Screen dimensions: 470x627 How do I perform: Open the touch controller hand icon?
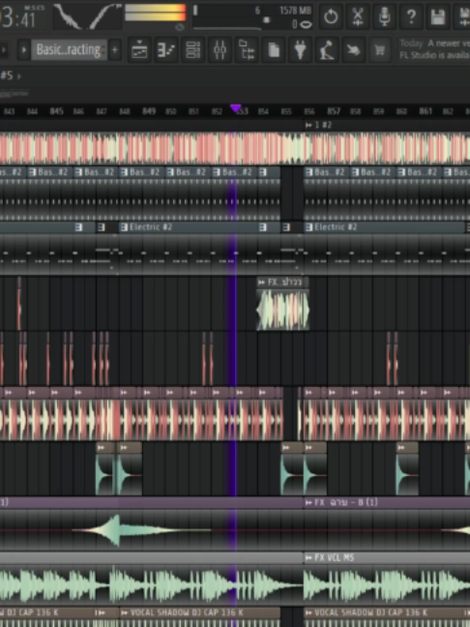click(x=353, y=50)
